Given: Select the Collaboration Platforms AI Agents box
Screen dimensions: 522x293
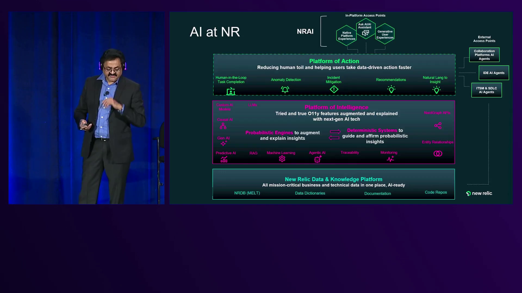Looking at the screenshot, I should [484, 55].
